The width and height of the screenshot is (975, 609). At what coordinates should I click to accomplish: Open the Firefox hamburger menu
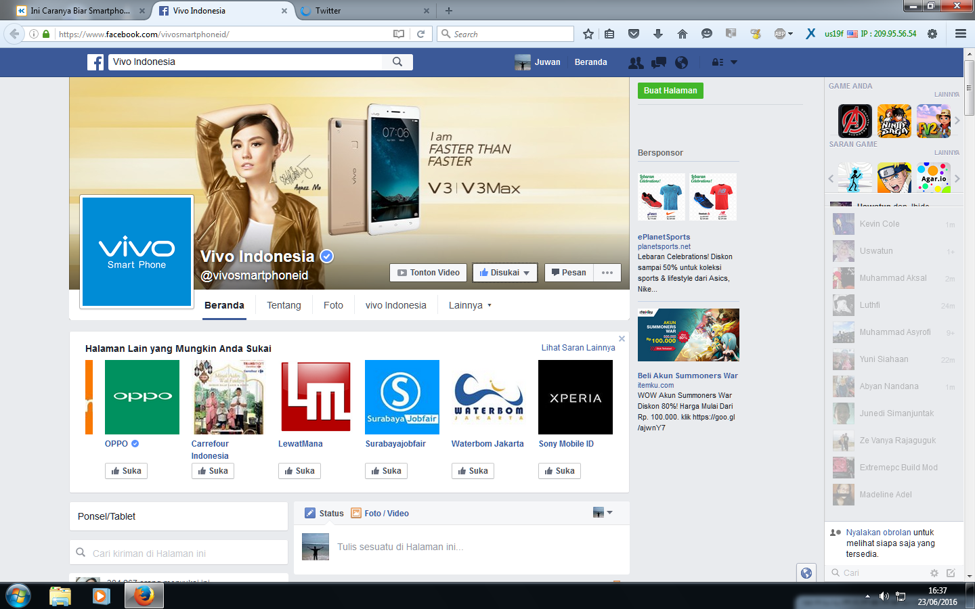[x=960, y=34]
